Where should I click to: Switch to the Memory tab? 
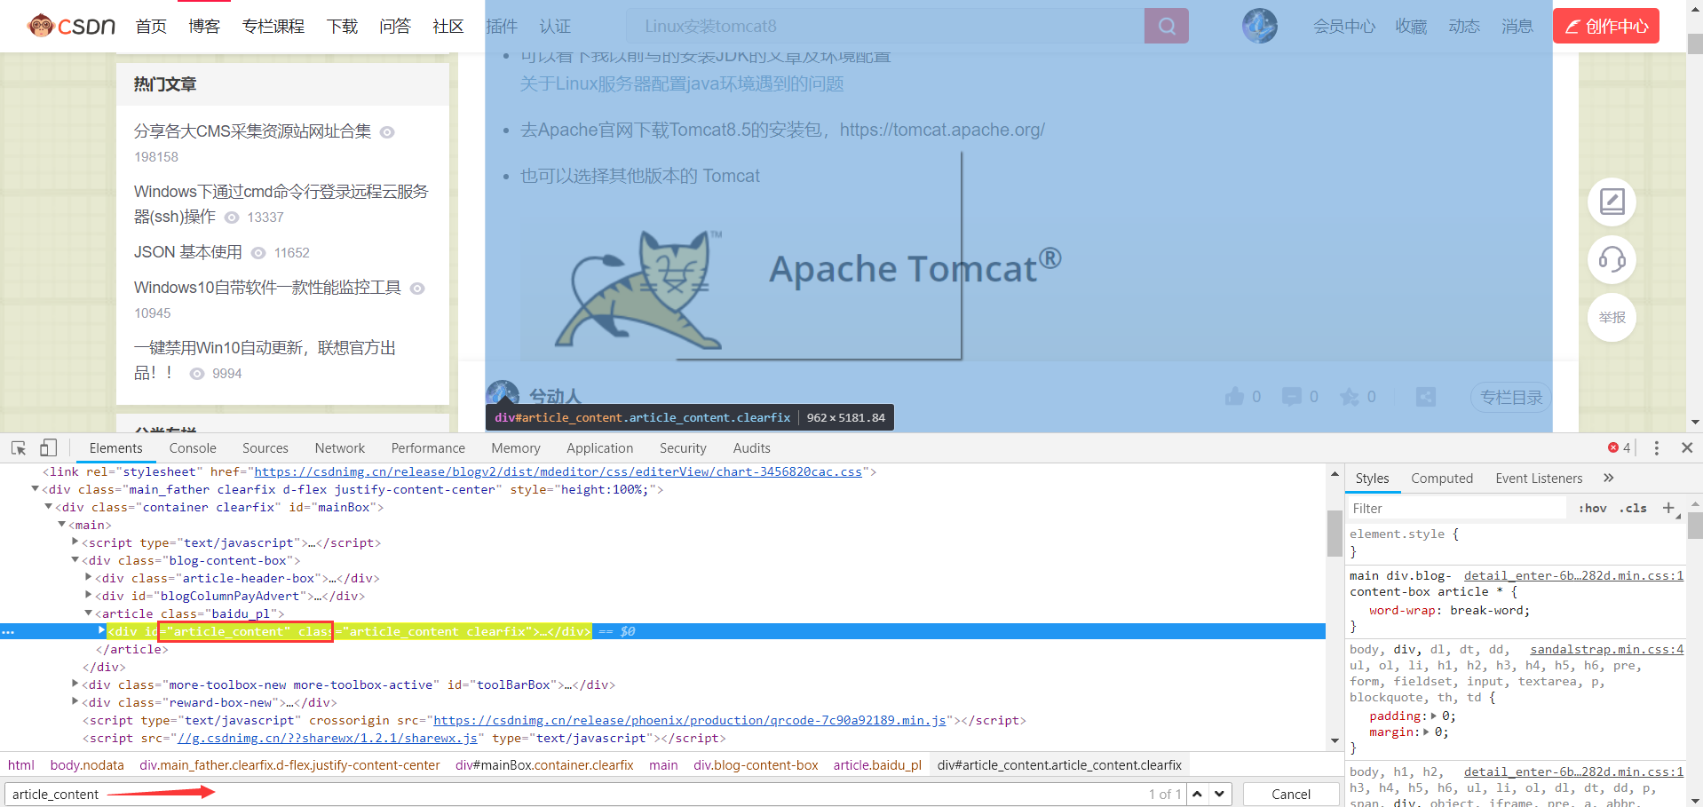click(x=516, y=448)
